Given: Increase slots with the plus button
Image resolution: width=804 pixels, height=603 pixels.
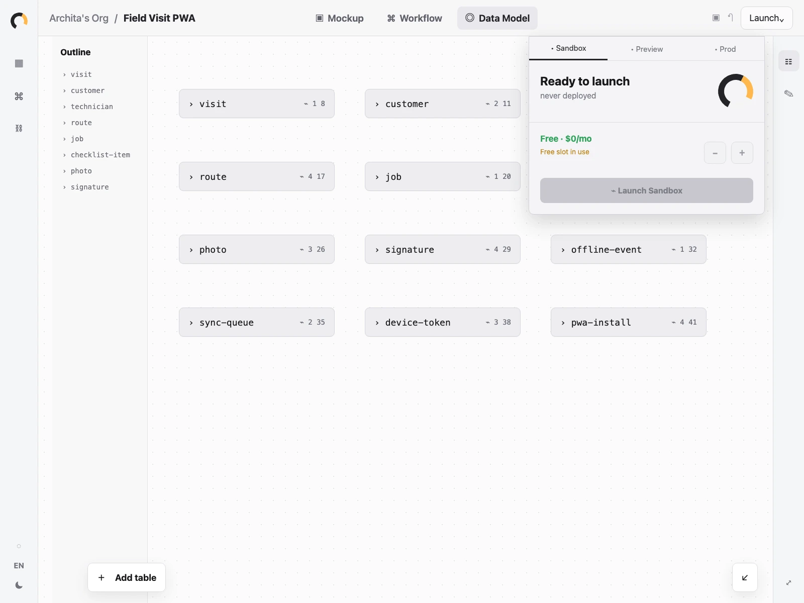Looking at the screenshot, I should point(742,153).
